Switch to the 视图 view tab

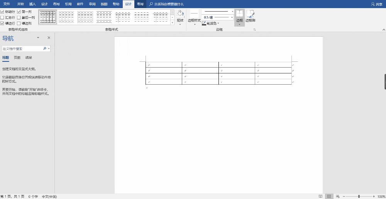(104, 4)
